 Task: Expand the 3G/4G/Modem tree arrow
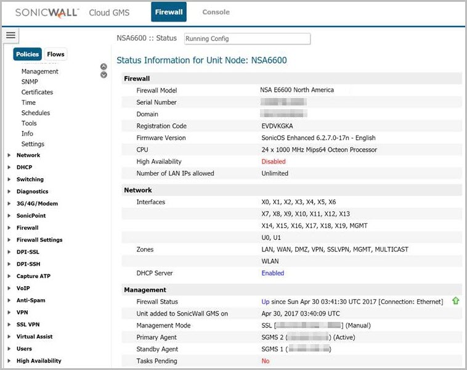[9, 203]
